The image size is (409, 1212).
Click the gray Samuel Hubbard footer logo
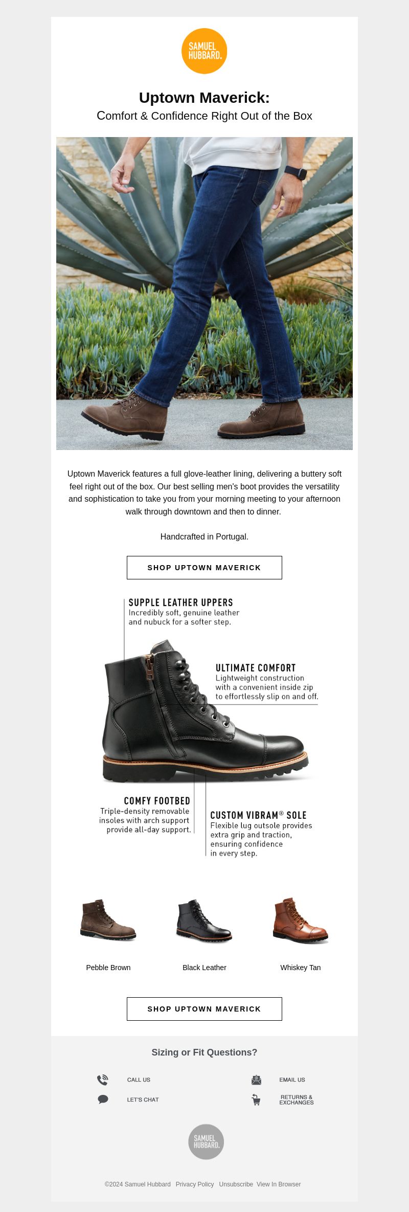tap(206, 1141)
